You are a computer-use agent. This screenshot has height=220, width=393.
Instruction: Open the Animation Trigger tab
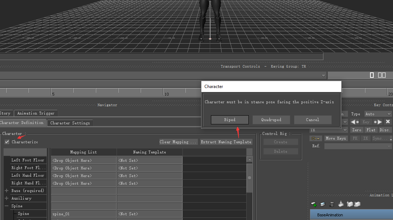point(36,113)
